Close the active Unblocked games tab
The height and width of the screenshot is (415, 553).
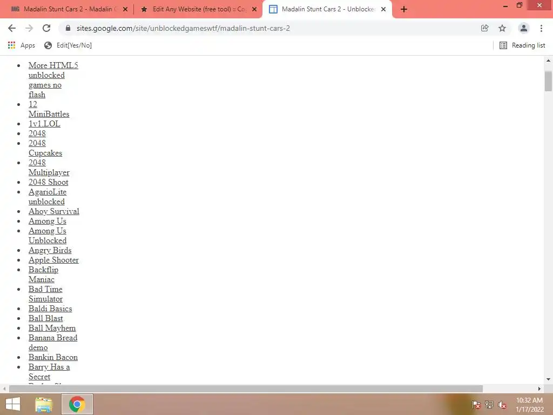[x=383, y=10]
